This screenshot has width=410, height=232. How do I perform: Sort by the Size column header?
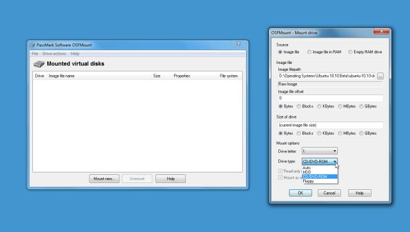pos(157,76)
